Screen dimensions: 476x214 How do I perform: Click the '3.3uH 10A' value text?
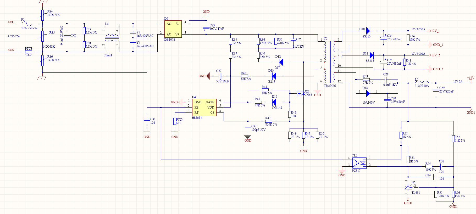point(422,86)
